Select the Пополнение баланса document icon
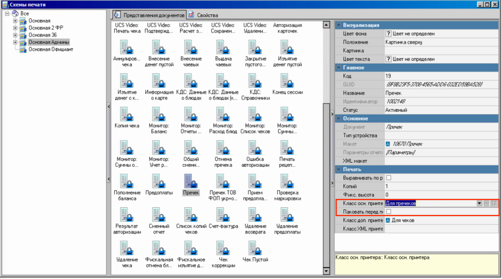The width and height of the screenshot is (502, 279). 127,181
